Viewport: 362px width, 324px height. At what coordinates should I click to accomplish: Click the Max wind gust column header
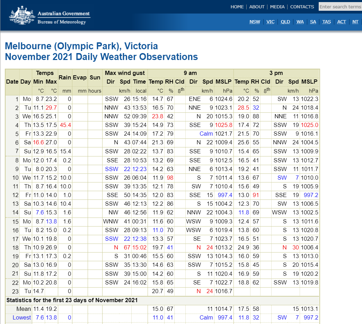[x=125, y=73]
